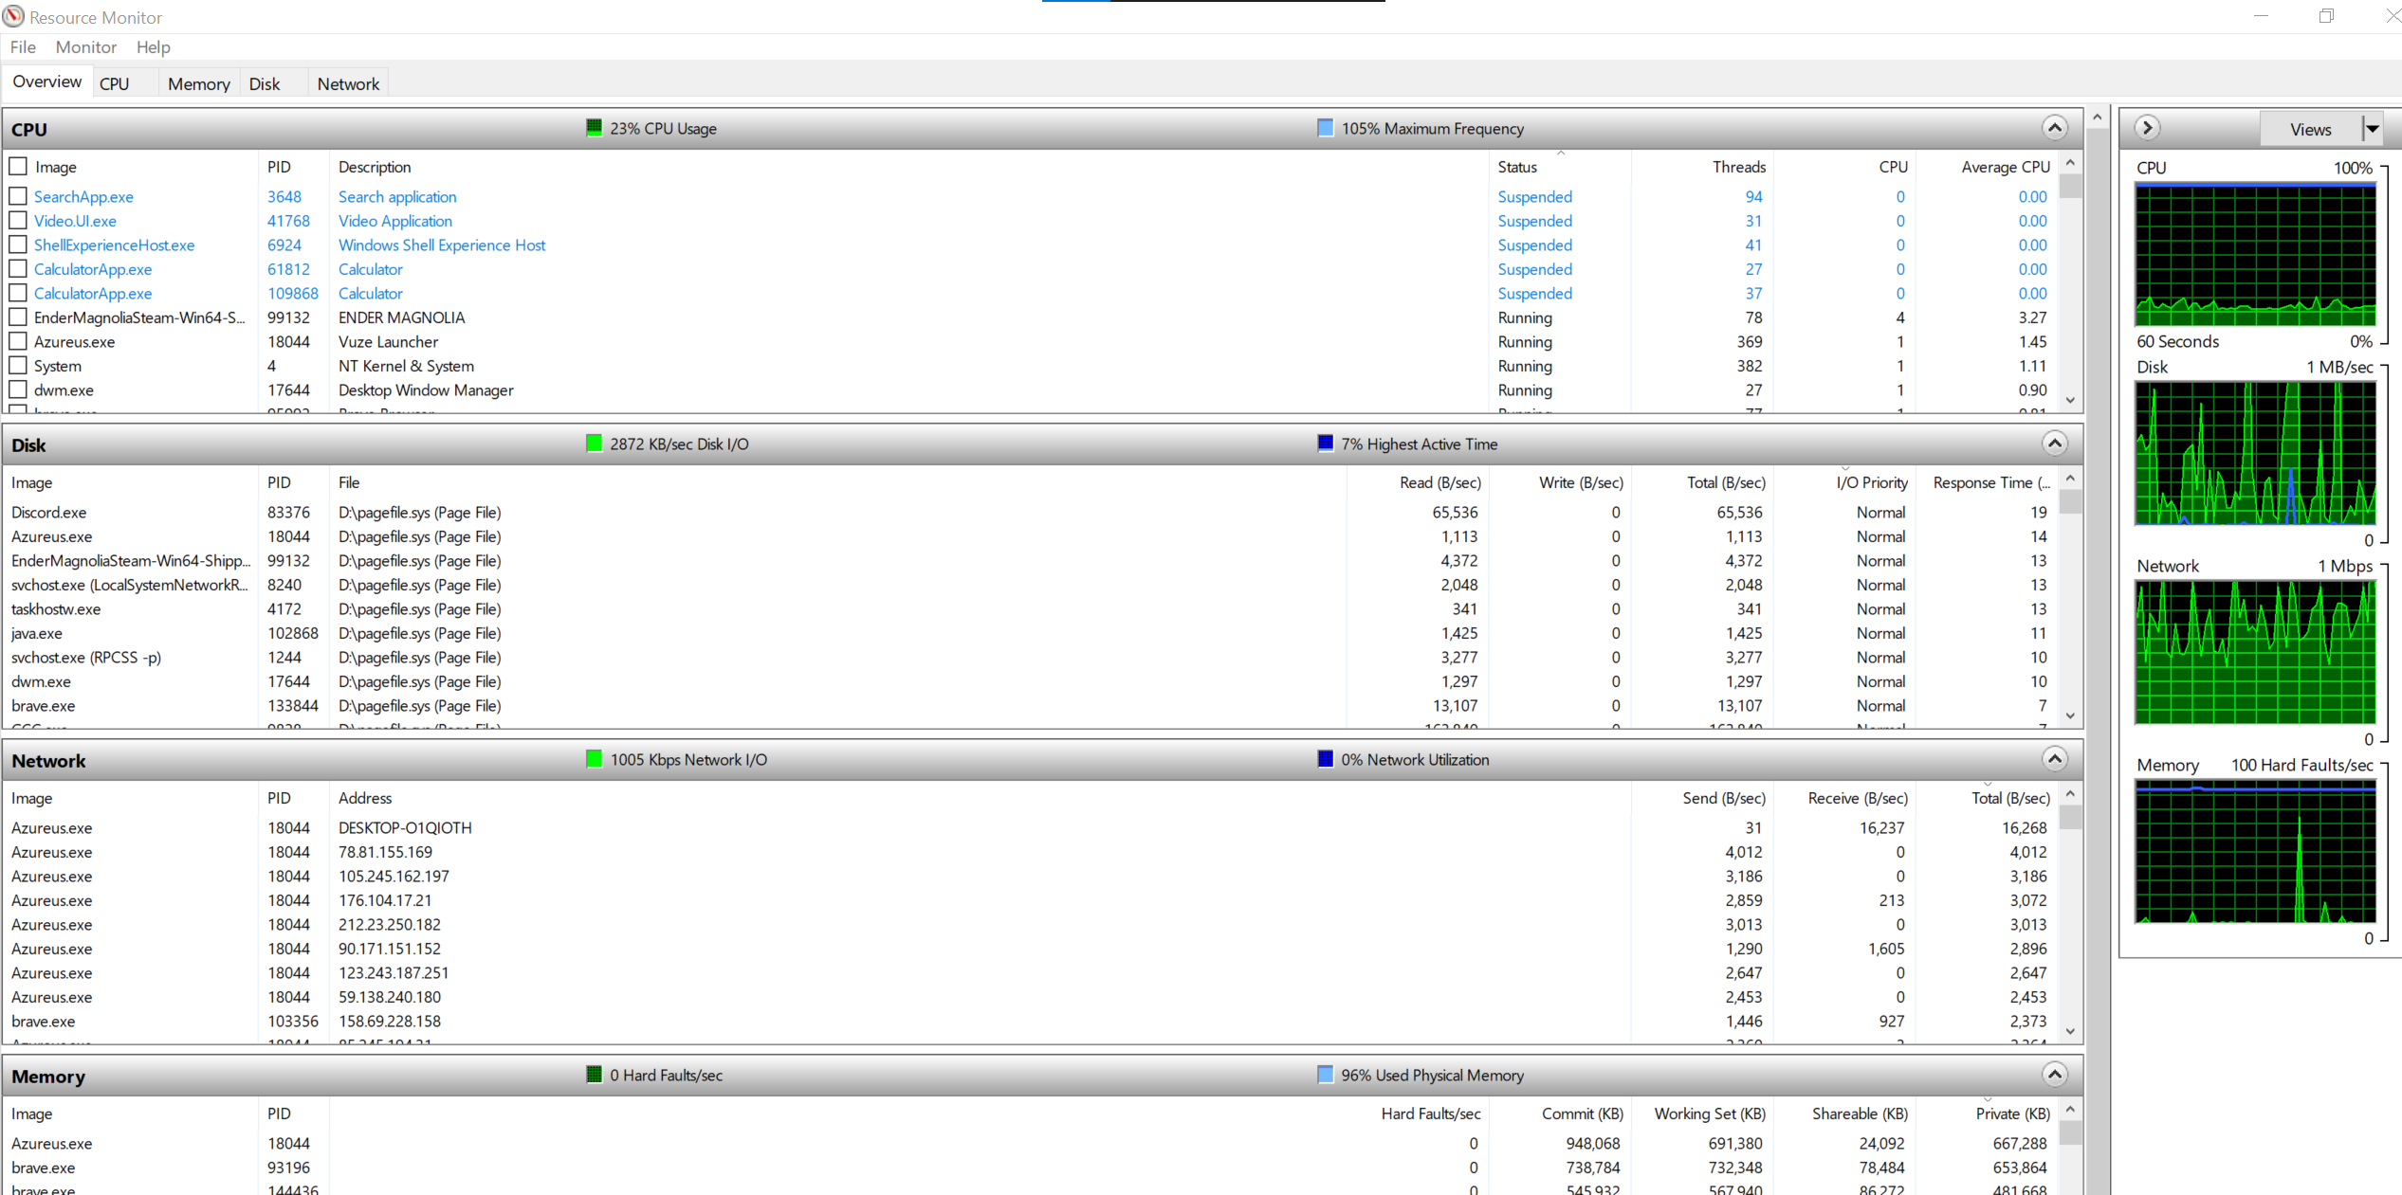Viewport: 2402px width, 1195px height.
Task: Collapse the Disk section chevron
Action: click(x=2054, y=444)
